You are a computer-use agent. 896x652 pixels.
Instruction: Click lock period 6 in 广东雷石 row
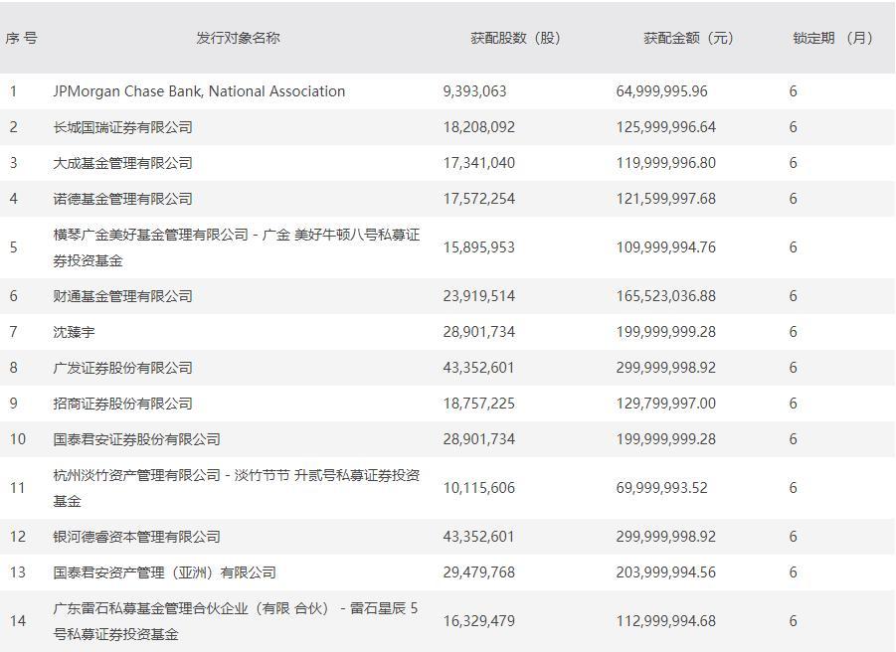tap(794, 621)
